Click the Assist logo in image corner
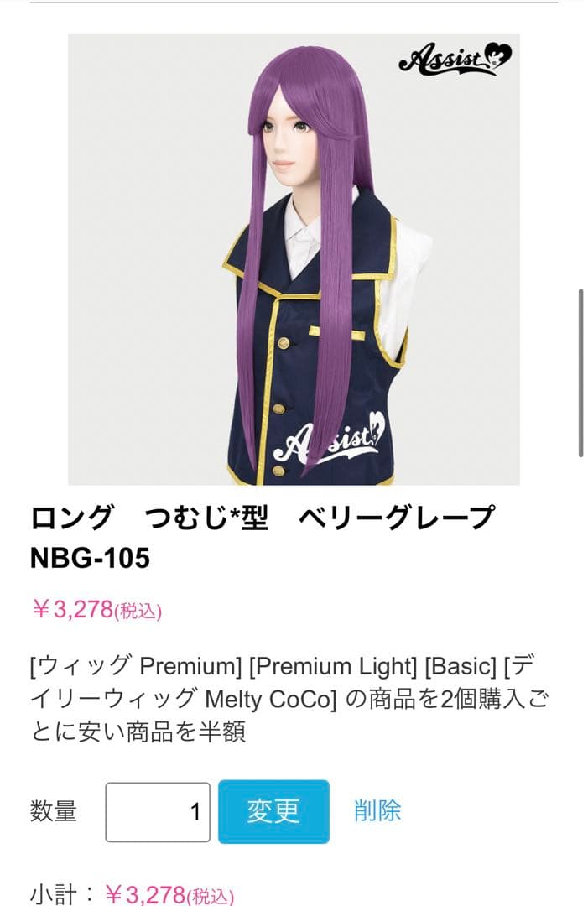Image resolution: width=588 pixels, height=906 pixels. tap(455, 60)
